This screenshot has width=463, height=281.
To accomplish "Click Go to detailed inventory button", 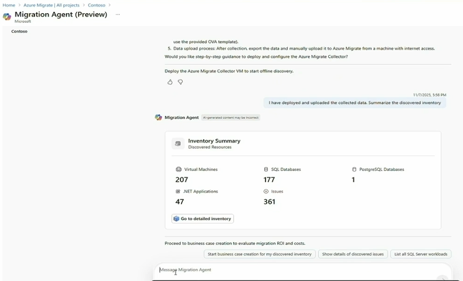I will click(203, 219).
